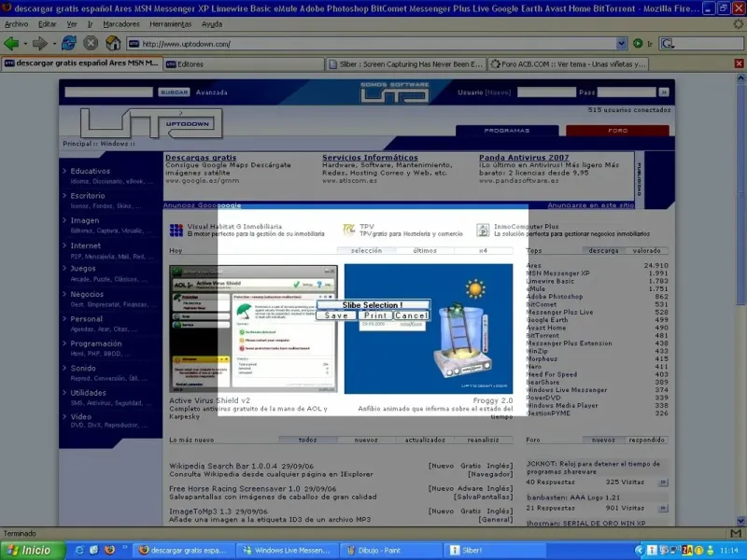This screenshot has height=560, width=747.
Task: Open the Herramientas menu
Action: (x=171, y=24)
